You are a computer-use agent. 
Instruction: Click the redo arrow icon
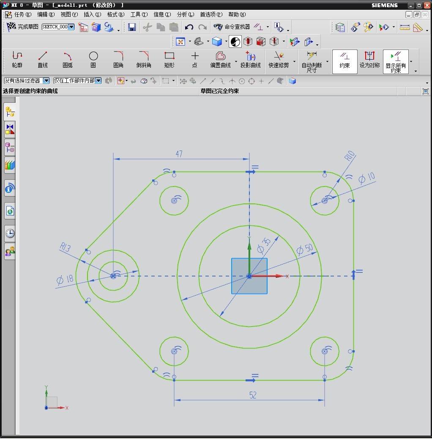(x=202, y=27)
